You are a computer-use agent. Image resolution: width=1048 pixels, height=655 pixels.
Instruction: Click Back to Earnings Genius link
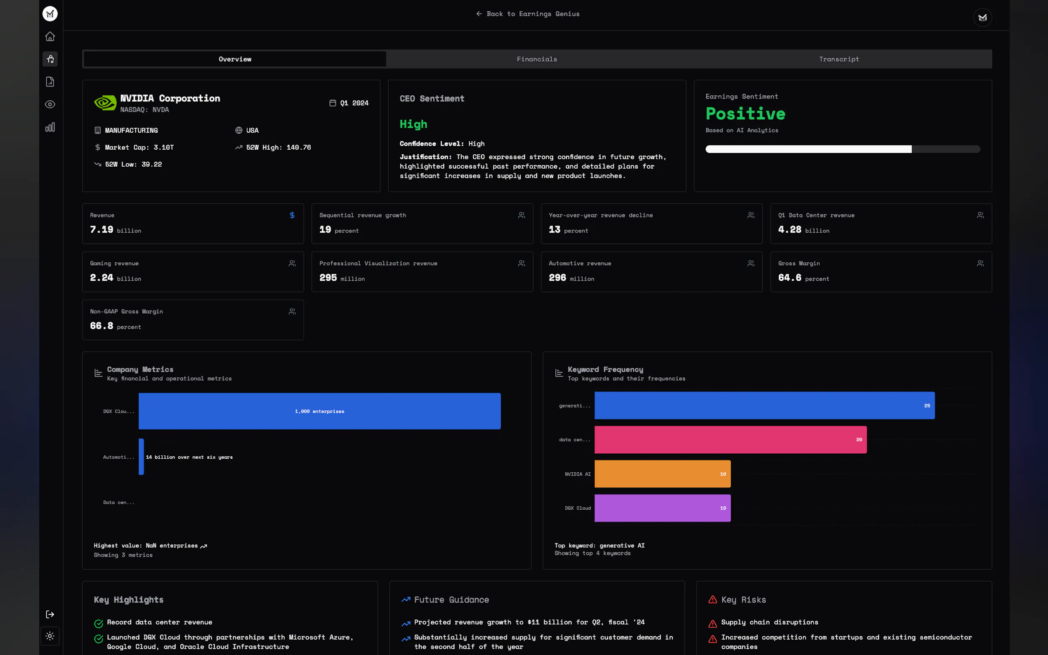click(528, 14)
